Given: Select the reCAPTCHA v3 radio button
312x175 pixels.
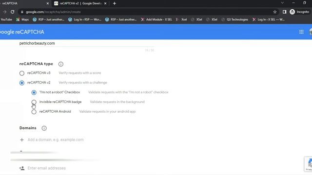Looking at the screenshot, I should pos(22,73).
